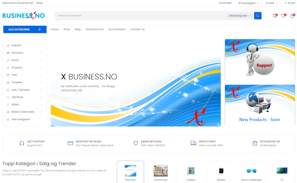
Task: Select the Tablets category card
Action: (191, 172)
